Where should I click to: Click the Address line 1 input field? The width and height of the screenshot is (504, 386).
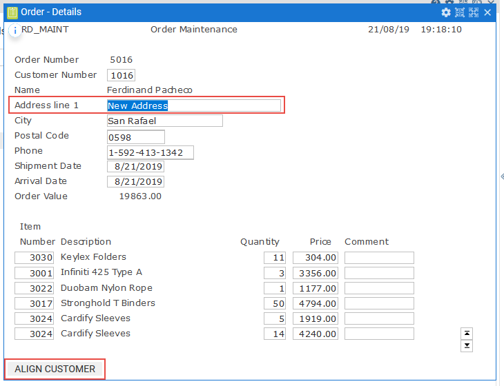[x=193, y=105]
